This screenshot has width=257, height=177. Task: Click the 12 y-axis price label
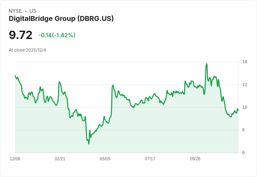(245, 85)
